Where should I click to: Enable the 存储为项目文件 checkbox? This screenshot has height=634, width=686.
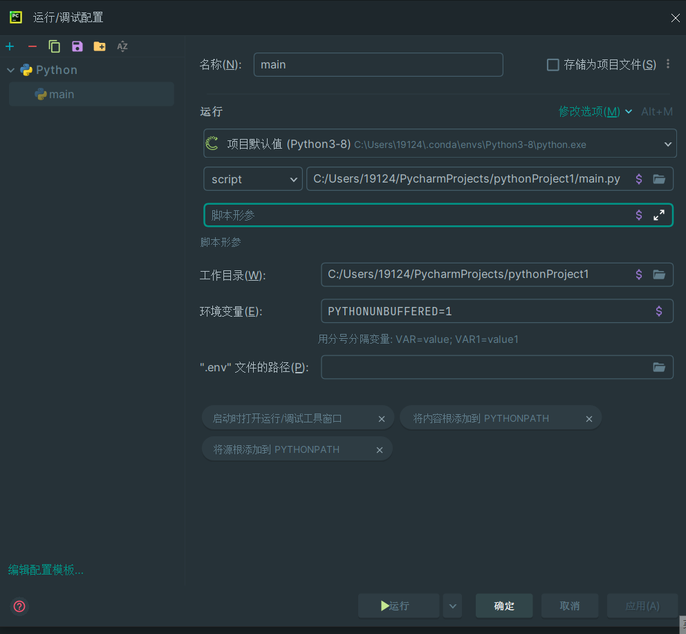point(553,65)
